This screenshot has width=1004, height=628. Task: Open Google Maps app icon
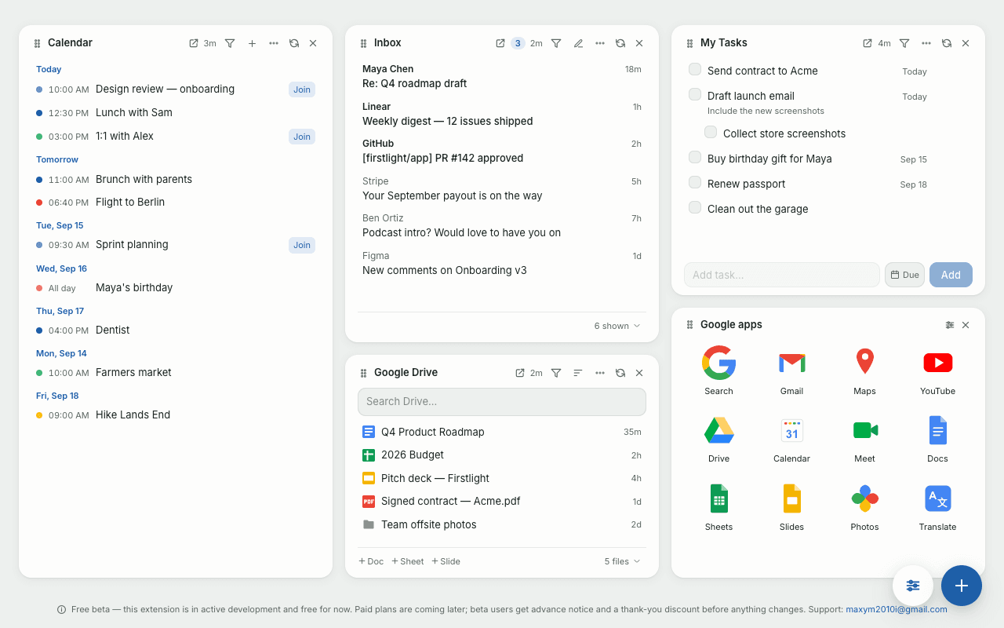click(x=864, y=371)
